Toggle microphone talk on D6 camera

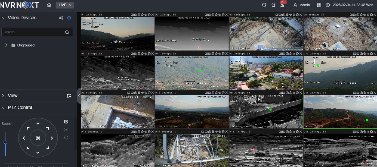tap(364, 15)
